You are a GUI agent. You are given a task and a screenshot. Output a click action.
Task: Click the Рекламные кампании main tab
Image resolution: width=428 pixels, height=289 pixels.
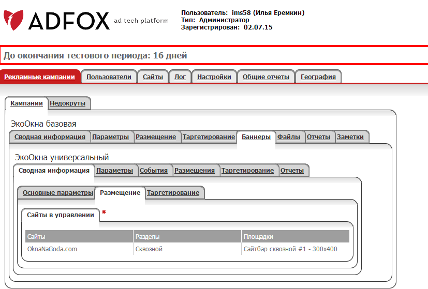coord(40,77)
